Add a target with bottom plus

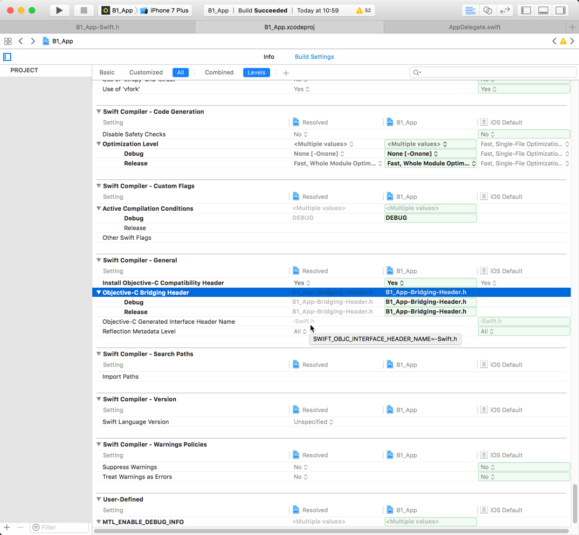click(x=7, y=527)
